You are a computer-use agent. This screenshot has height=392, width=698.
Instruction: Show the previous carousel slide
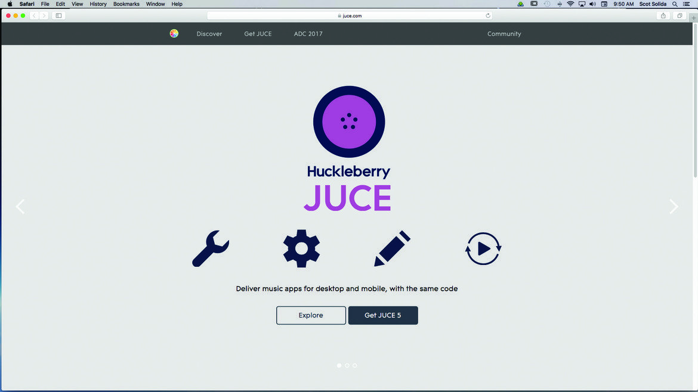(20, 206)
